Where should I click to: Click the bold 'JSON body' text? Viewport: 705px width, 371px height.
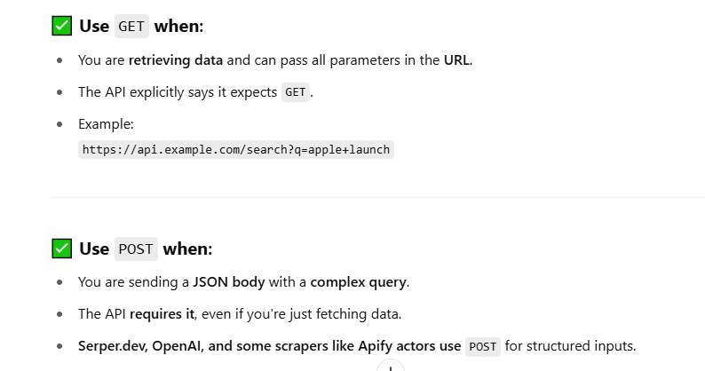click(x=231, y=282)
